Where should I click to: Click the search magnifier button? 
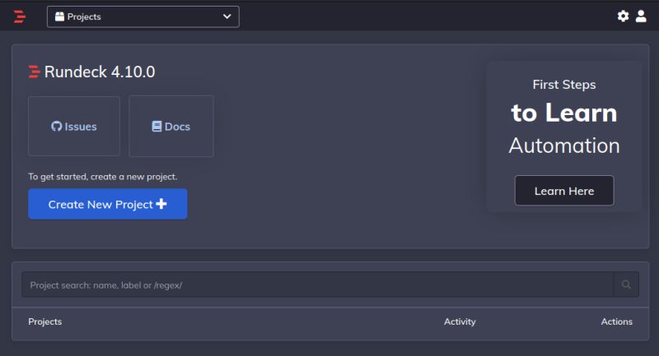pyautogui.click(x=626, y=284)
